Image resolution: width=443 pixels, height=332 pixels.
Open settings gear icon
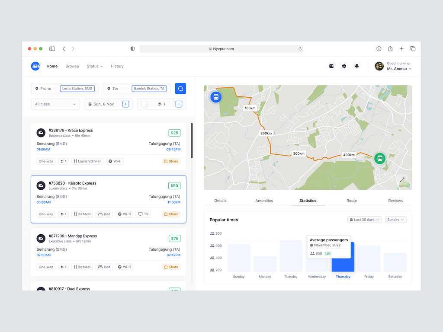[344, 66]
